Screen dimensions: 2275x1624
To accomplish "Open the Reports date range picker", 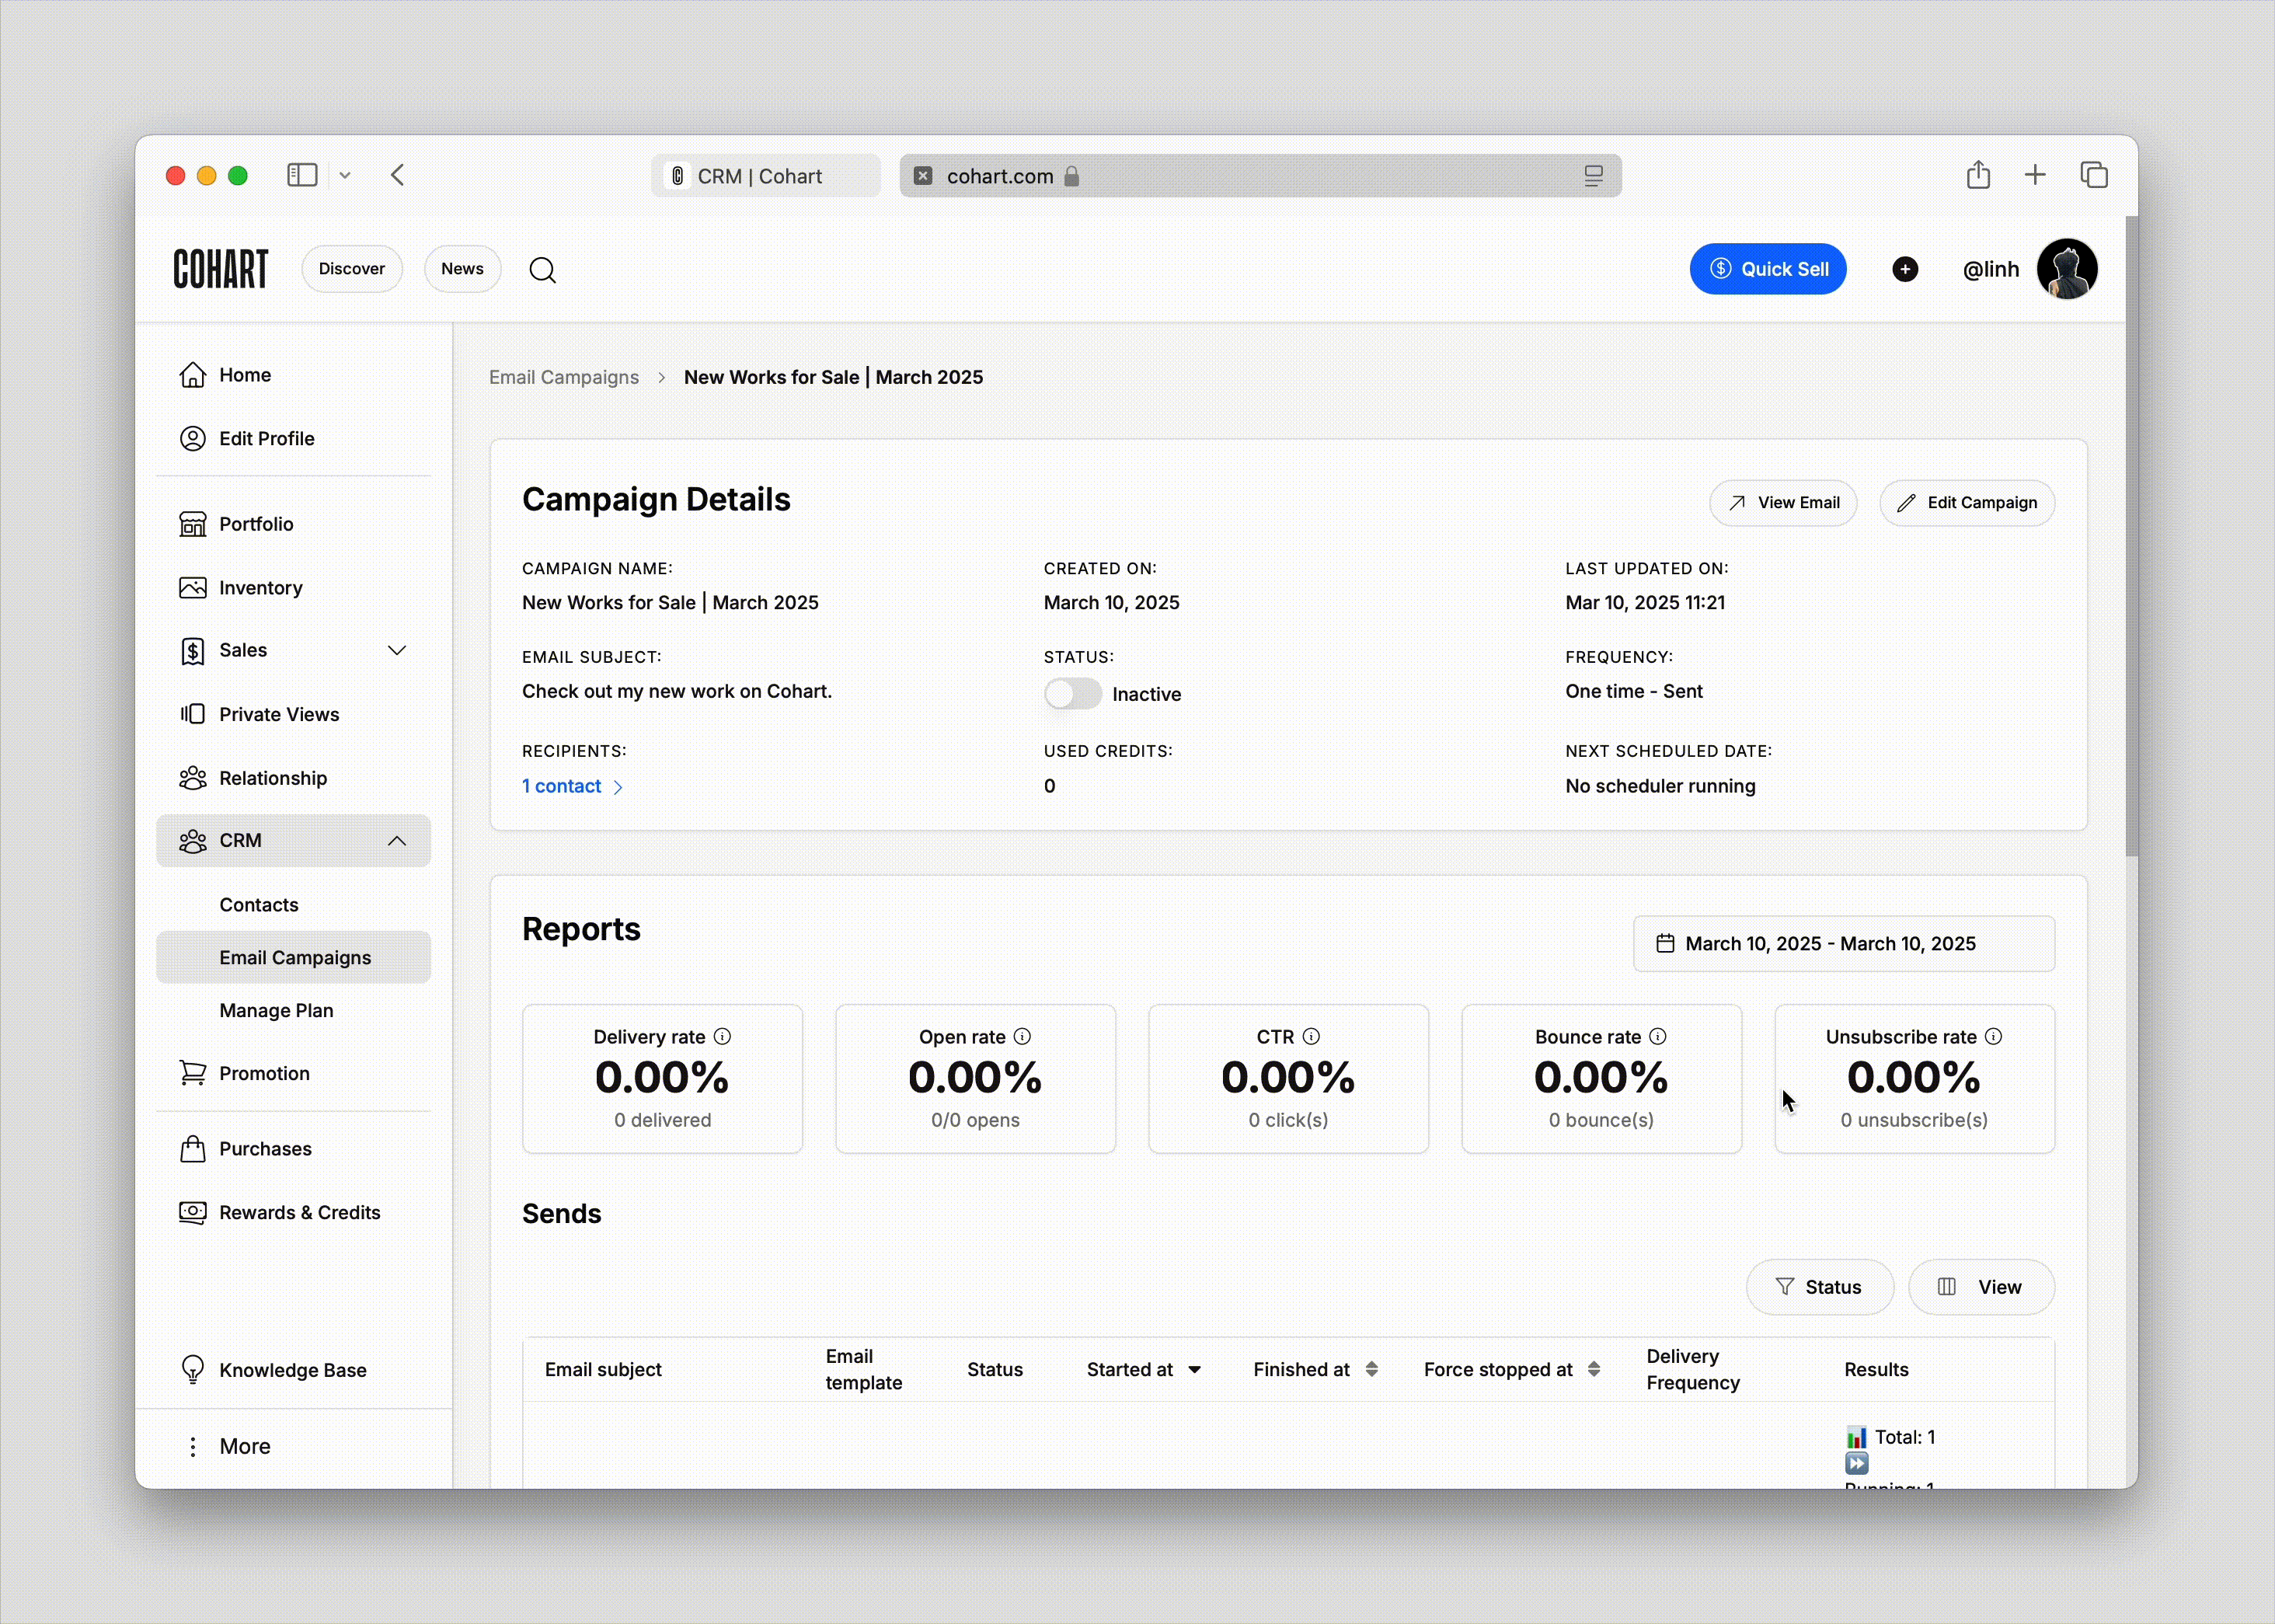I will point(1844,944).
